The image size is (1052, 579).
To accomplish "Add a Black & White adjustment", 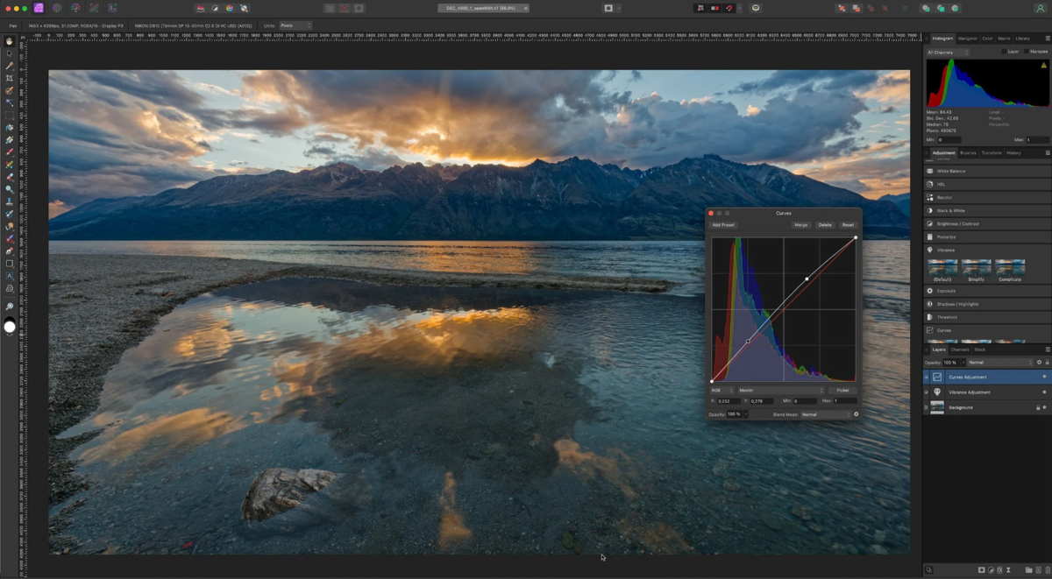I will 987,210.
